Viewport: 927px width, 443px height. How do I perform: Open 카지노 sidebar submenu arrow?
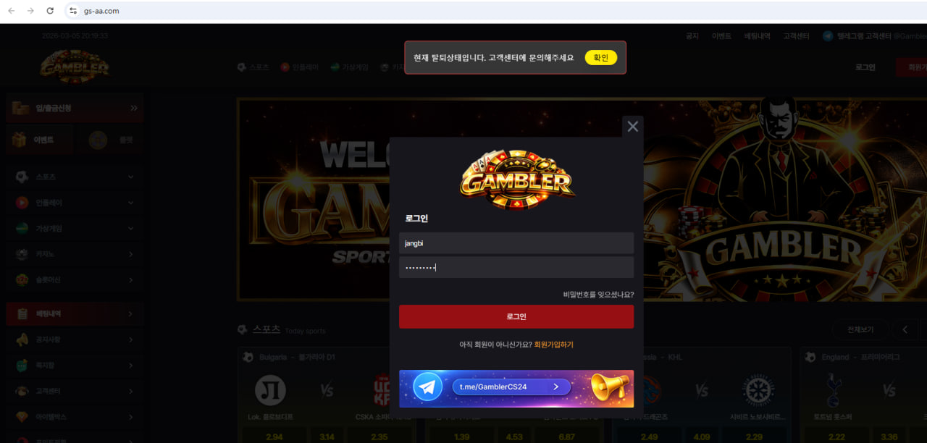pos(130,254)
